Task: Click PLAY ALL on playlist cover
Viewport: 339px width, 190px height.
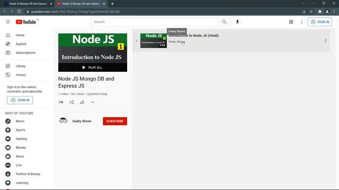Action: (93, 68)
